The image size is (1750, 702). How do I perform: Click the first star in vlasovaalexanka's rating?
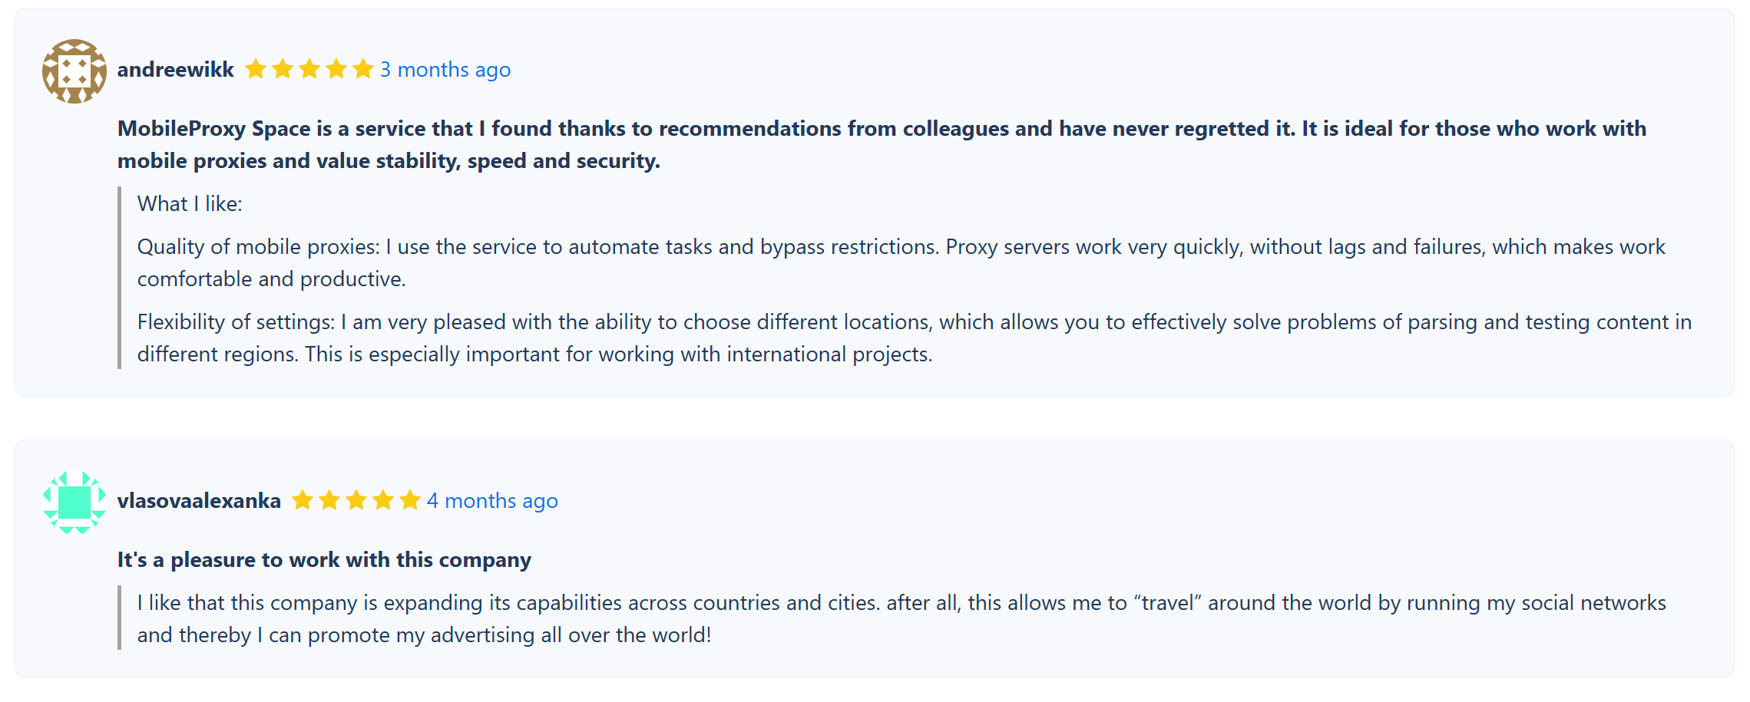click(303, 501)
